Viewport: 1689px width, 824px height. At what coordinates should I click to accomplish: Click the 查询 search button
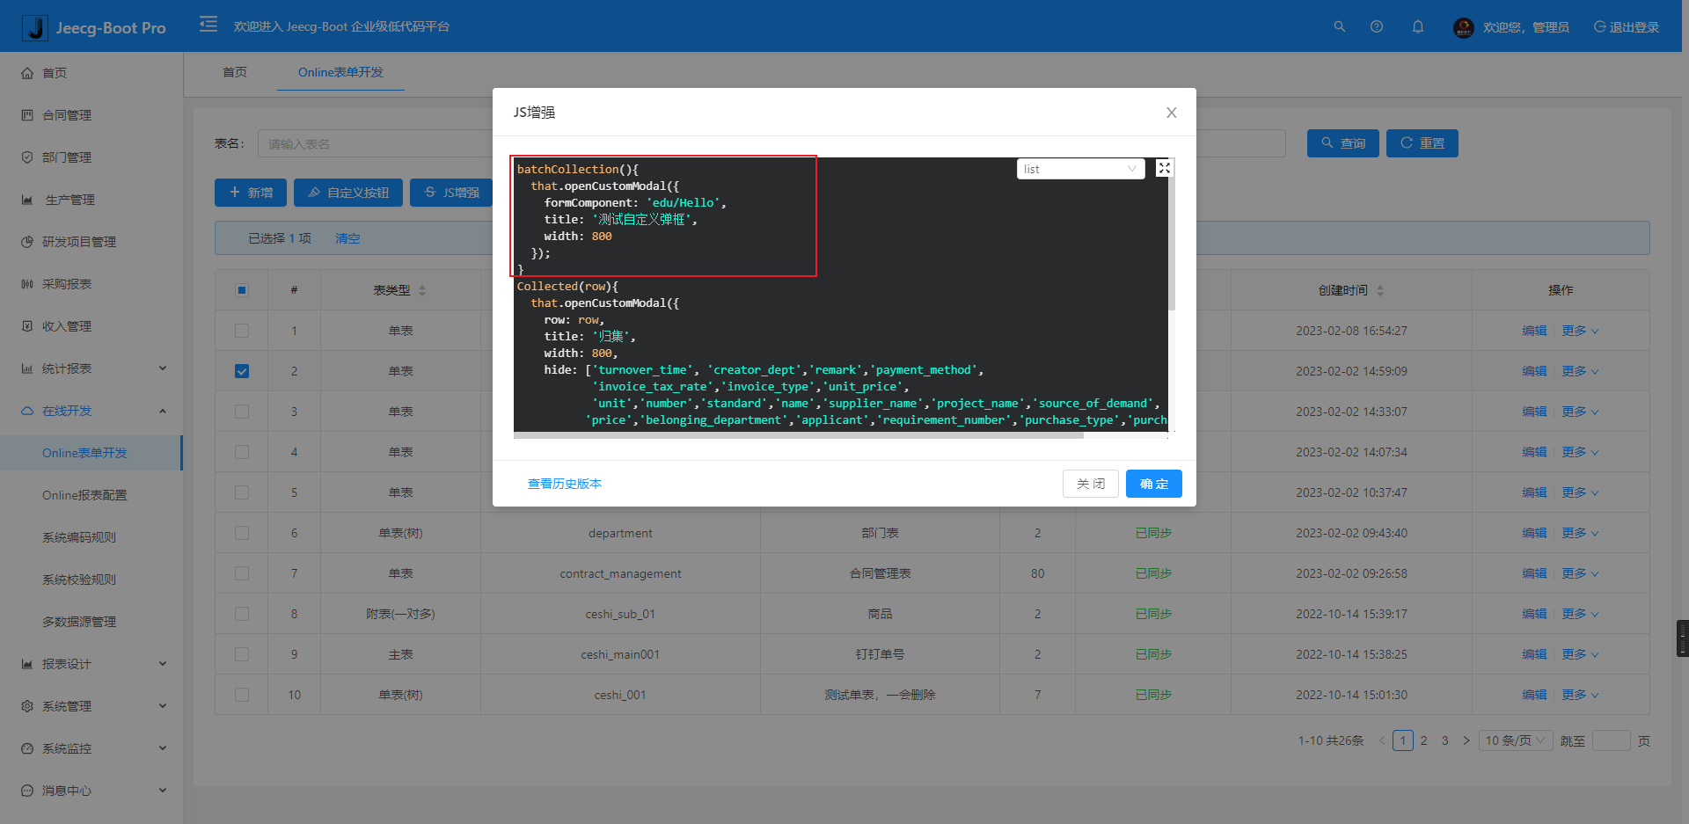[x=1343, y=143]
